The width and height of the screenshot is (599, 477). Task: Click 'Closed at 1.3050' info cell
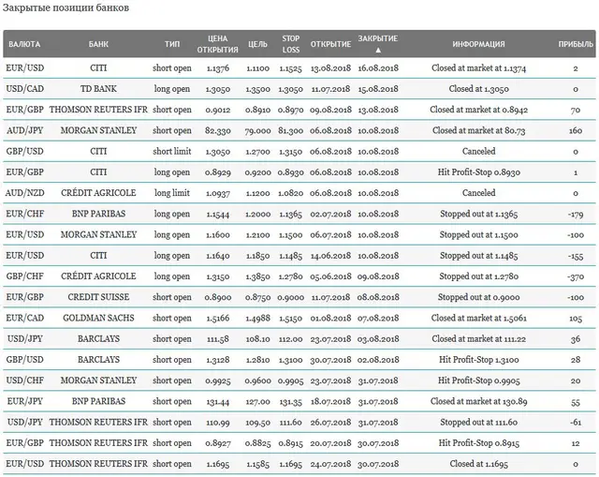coord(478,89)
